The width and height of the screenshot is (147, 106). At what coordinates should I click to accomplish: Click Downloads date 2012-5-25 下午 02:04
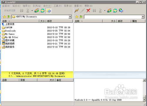click(x=59, y=31)
